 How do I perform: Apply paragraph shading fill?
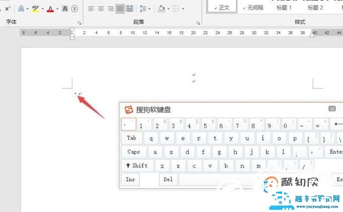[161, 9]
